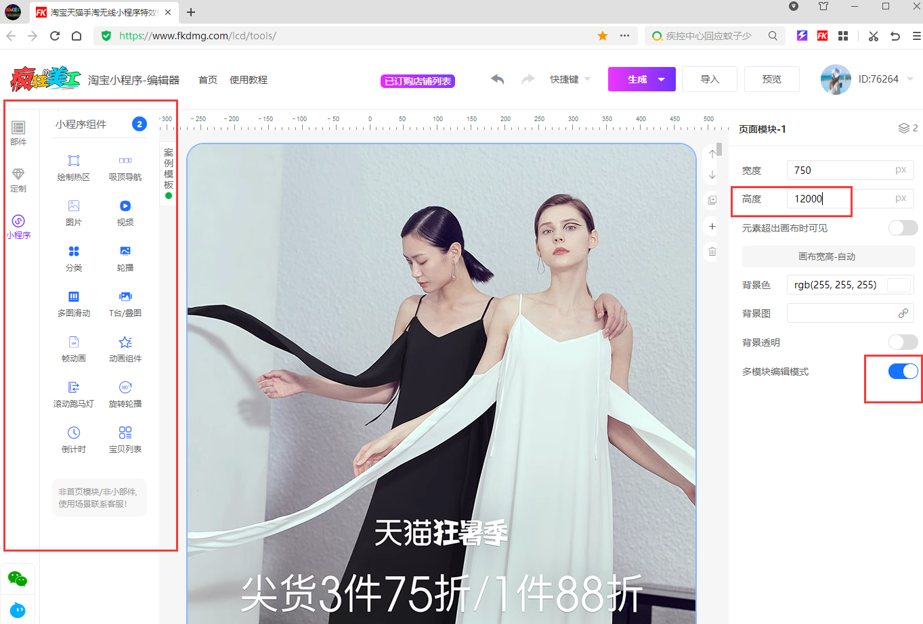Add the 吸顶导航 sticky navigation component
This screenshot has height=624, width=923.
point(125,167)
